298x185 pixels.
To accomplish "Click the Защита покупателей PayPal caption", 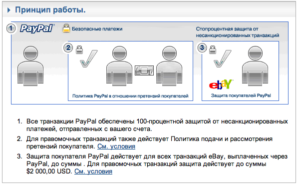I will tap(241, 95).
